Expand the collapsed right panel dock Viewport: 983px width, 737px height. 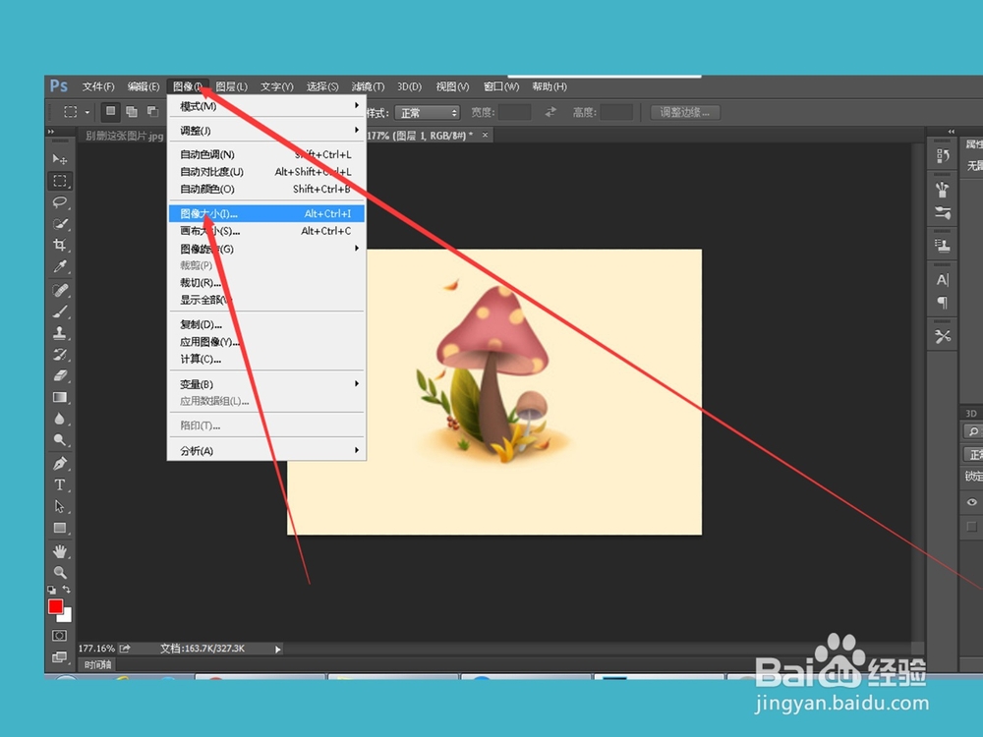point(951,132)
